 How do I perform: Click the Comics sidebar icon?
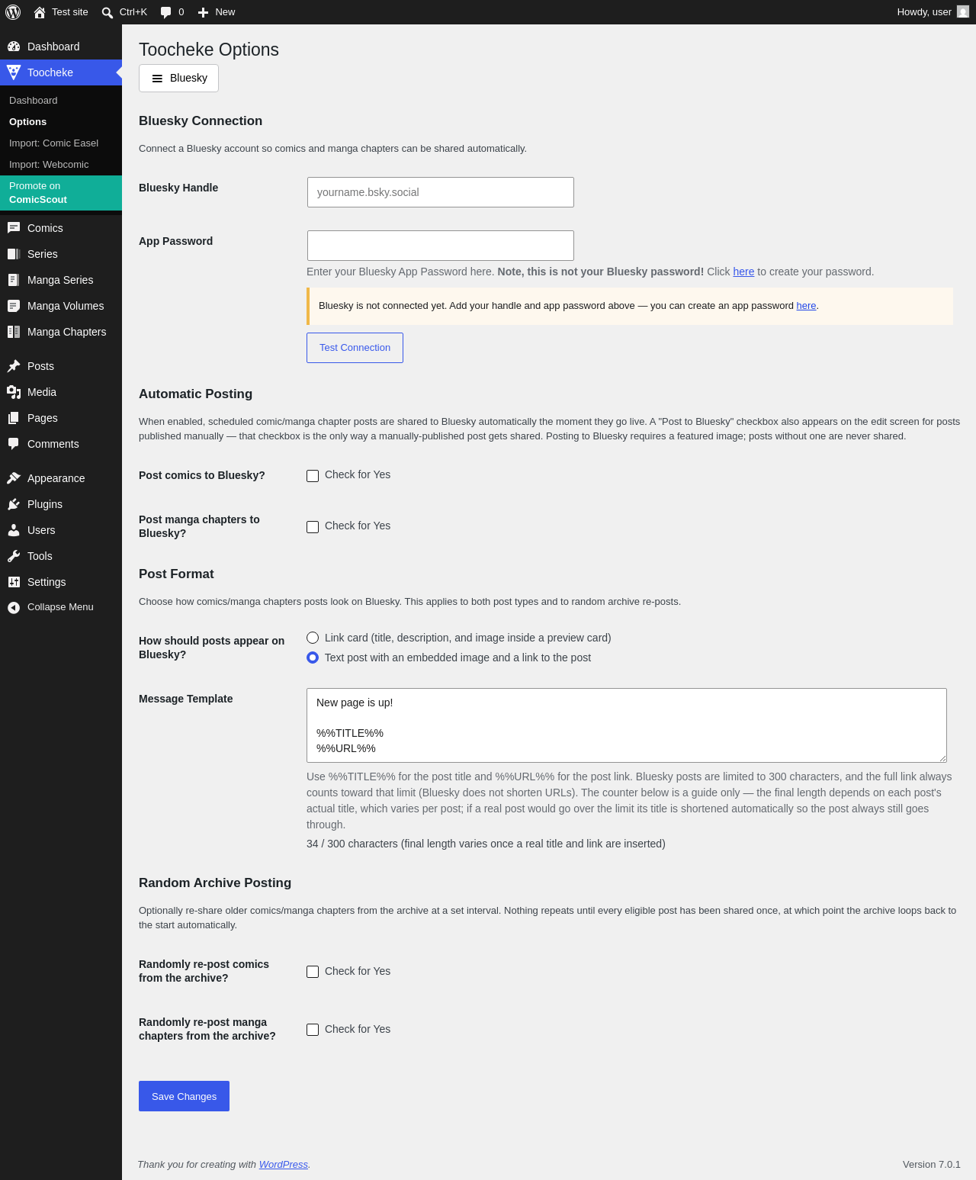point(14,228)
